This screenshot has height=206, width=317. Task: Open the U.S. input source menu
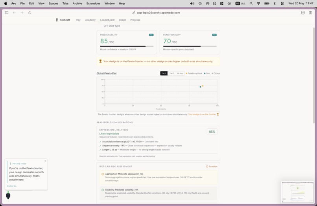coord(240,4)
